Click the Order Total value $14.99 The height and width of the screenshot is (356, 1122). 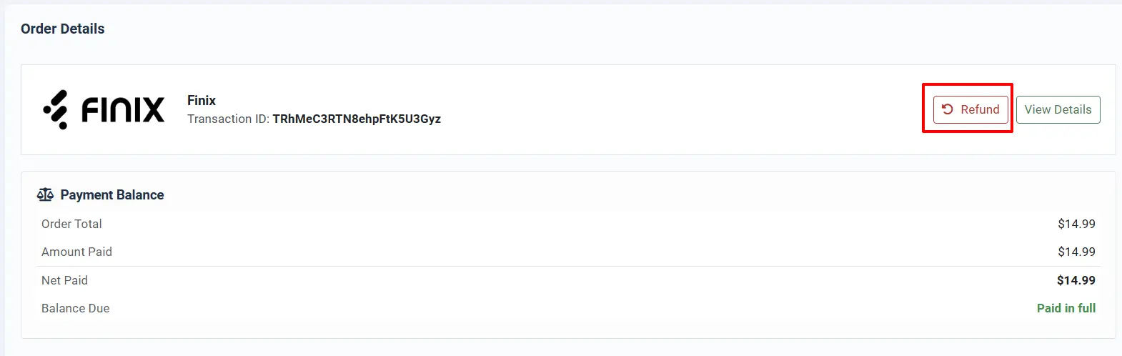coord(1076,224)
